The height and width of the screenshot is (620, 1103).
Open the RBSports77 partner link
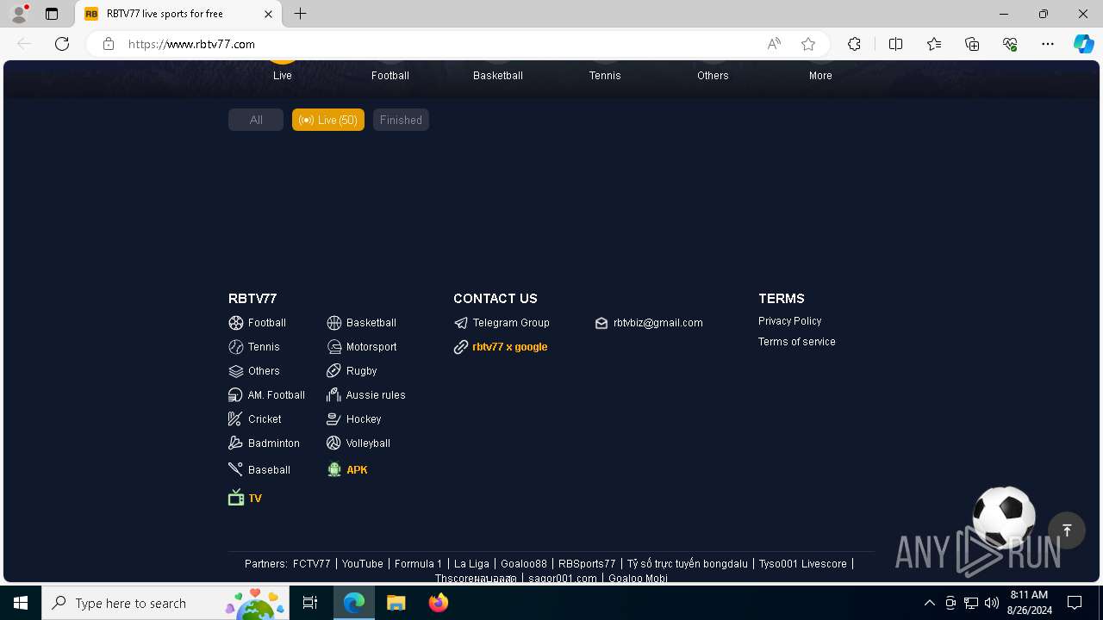coord(587,564)
